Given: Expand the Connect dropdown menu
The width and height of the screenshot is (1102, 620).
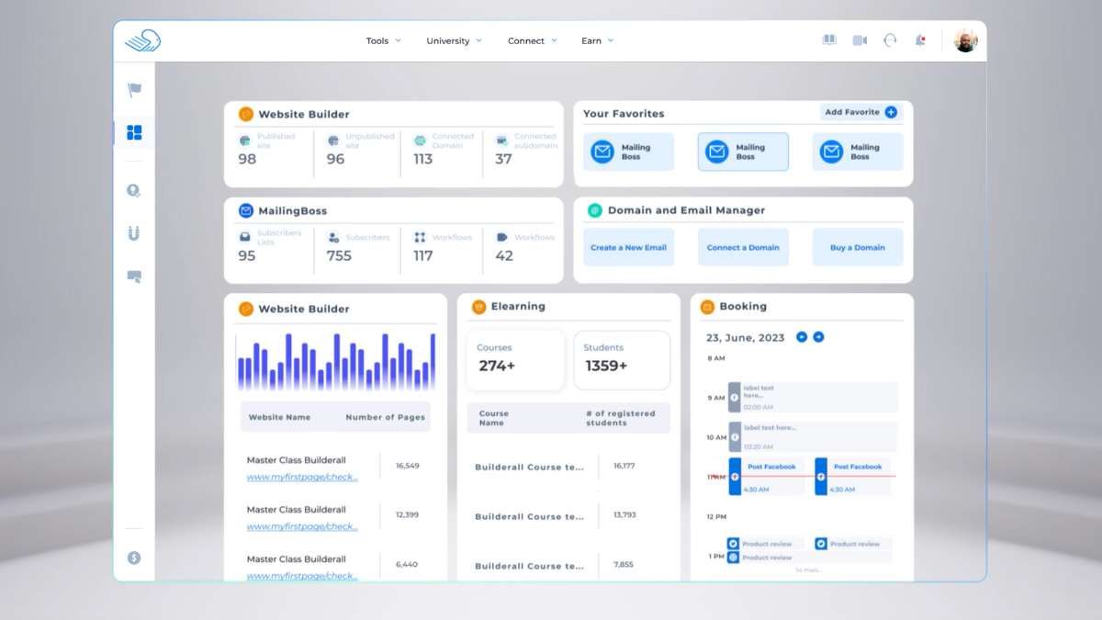Looking at the screenshot, I should pos(533,40).
